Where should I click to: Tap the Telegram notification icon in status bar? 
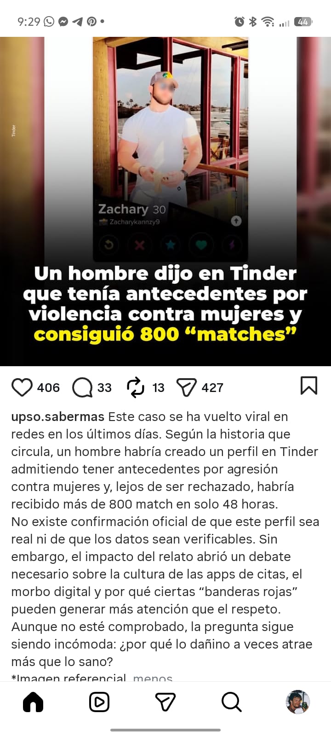(78, 21)
